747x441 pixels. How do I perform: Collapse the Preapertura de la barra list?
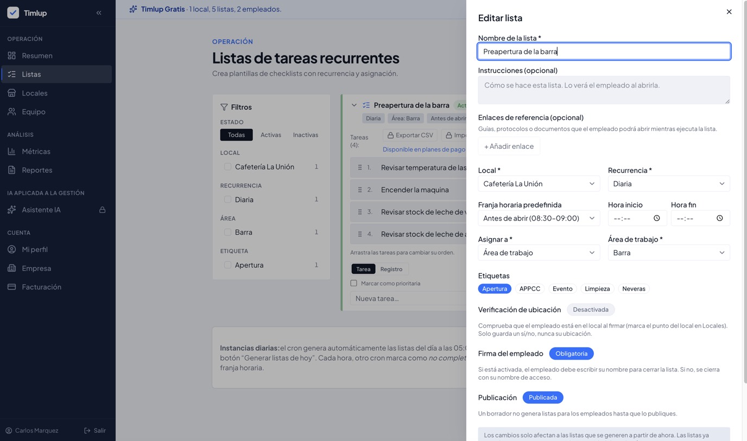[354, 105]
